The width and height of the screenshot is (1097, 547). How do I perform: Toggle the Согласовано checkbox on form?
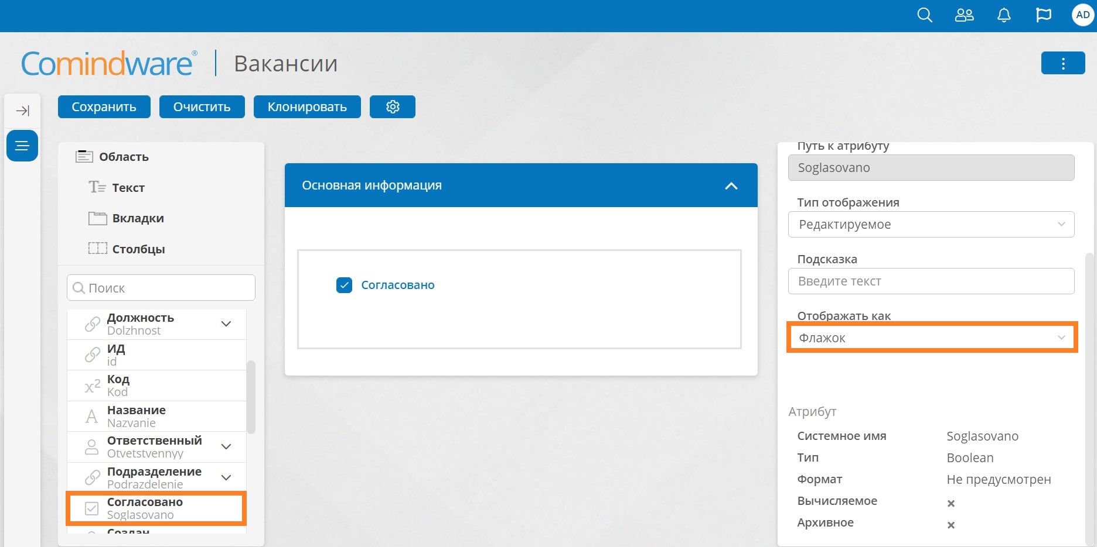tap(344, 285)
